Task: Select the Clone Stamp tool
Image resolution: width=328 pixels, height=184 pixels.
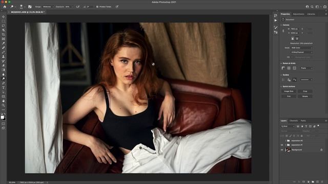Action: 4,57
